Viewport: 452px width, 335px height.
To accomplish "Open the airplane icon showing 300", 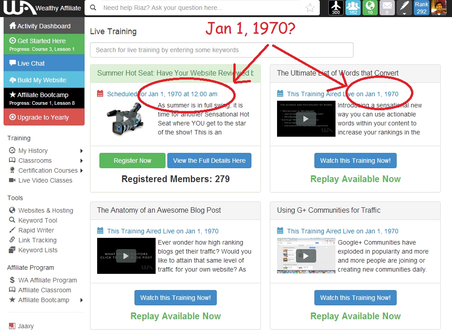I will (x=336, y=8).
